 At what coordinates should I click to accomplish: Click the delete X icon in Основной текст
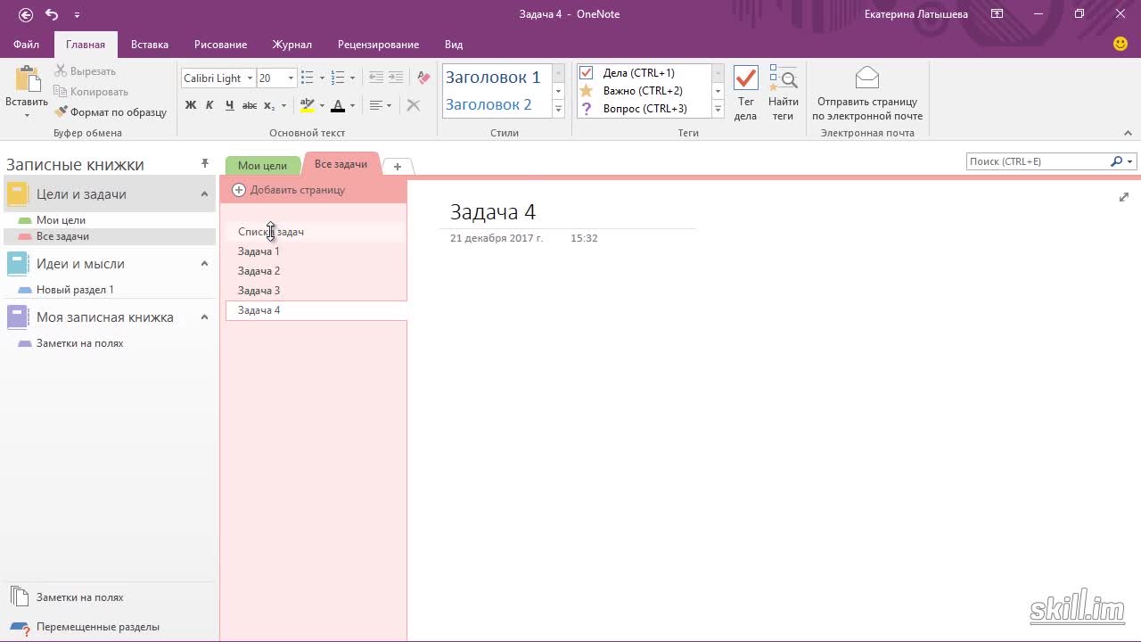(x=414, y=105)
